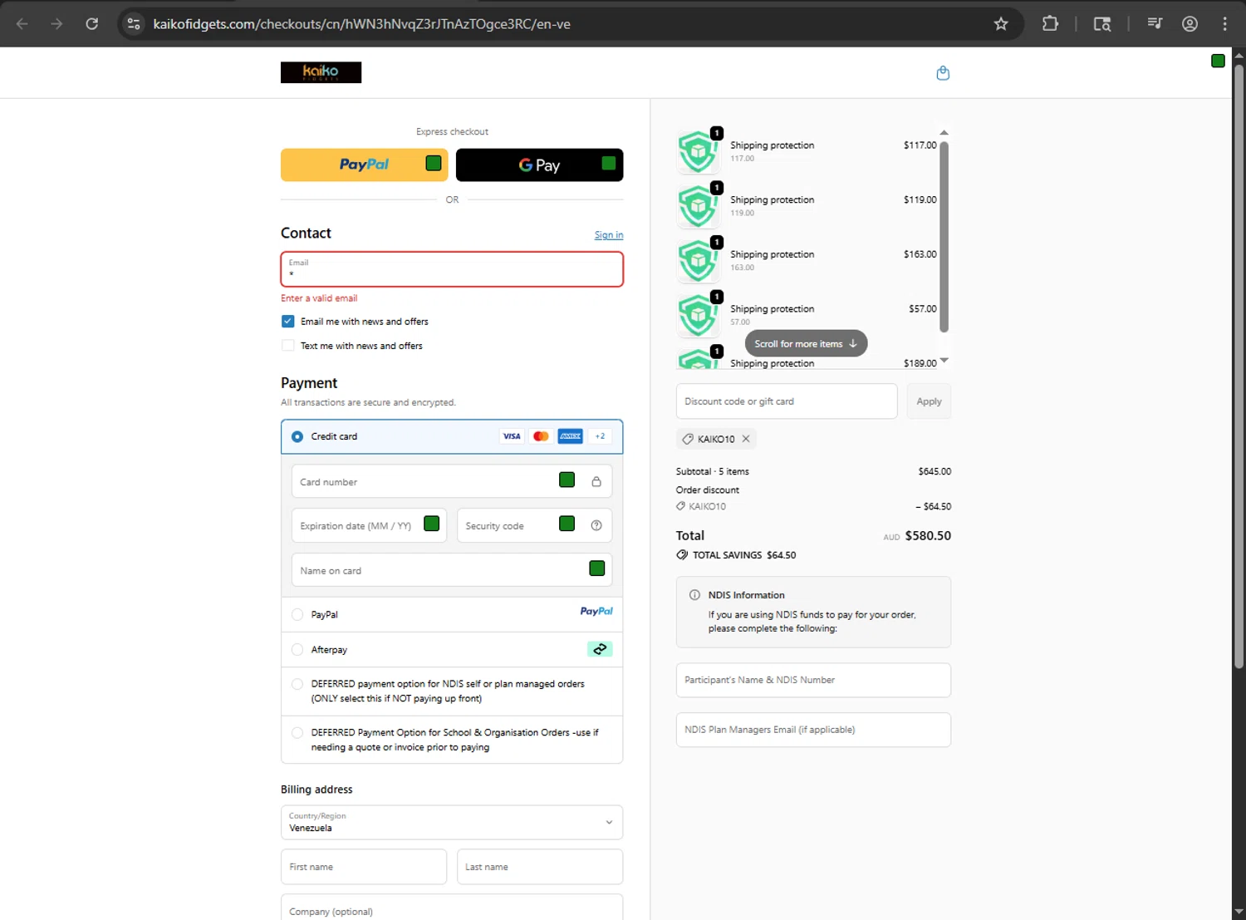The height and width of the screenshot is (920, 1246).
Task: Click the browser address bar URL
Action: [x=361, y=24]
